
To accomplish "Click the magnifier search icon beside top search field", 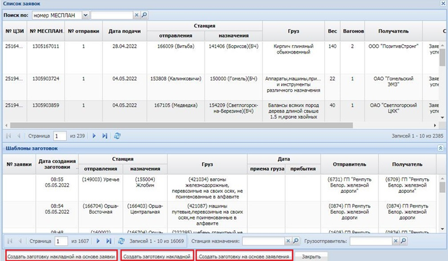I will click(144, 15).
